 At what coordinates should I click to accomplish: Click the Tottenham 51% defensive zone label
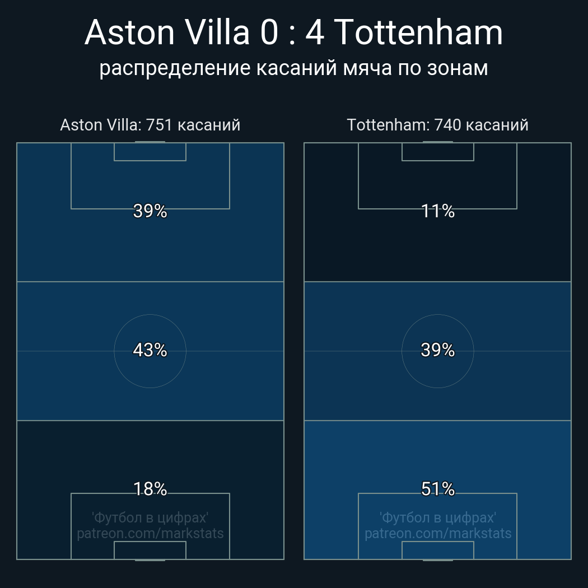pos(437,489)
